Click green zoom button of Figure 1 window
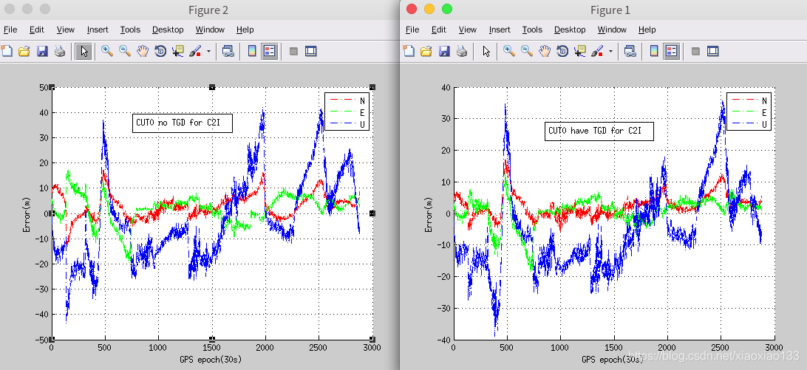This screenshot has width=807, height=370. point(446,9)
